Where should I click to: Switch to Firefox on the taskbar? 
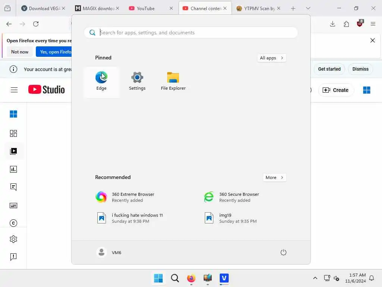tap(191, 278)
